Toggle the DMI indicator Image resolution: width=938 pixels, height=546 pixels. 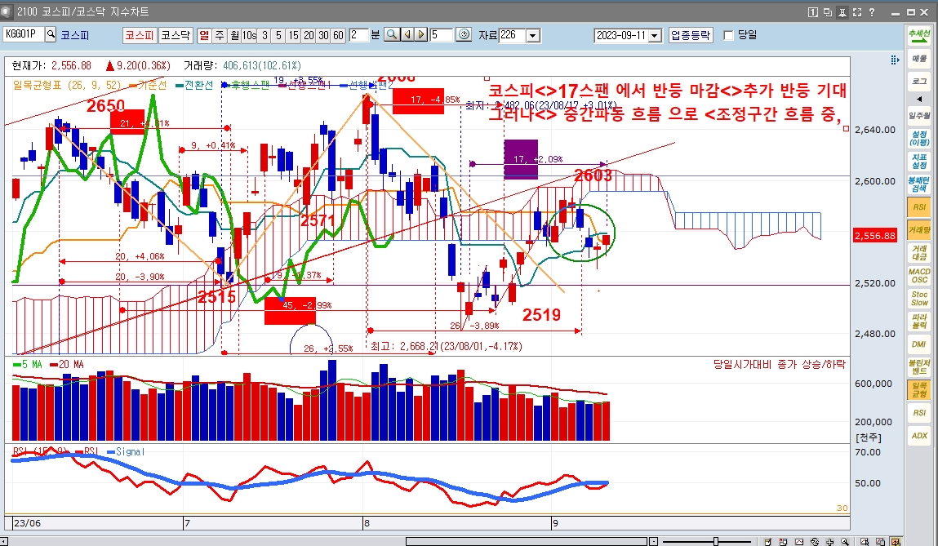[x=919, y=344]
